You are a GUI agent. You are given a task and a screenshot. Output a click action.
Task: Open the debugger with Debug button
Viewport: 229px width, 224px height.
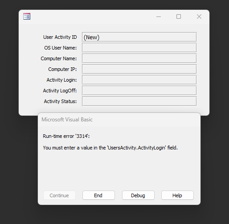pos(138,195)
